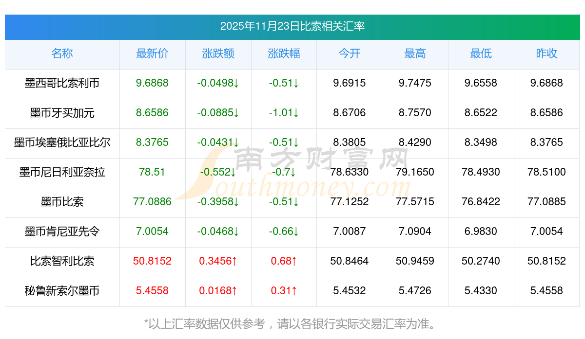Click lowest price 9.6558

[481, 83]
